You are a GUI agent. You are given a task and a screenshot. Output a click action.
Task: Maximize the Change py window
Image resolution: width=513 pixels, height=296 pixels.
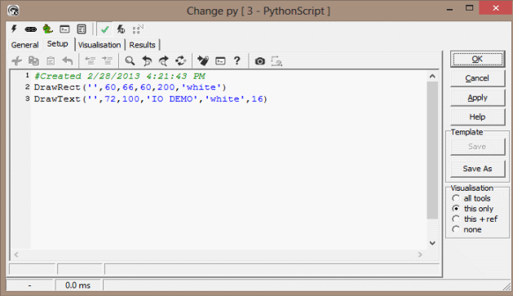[470, 8]
